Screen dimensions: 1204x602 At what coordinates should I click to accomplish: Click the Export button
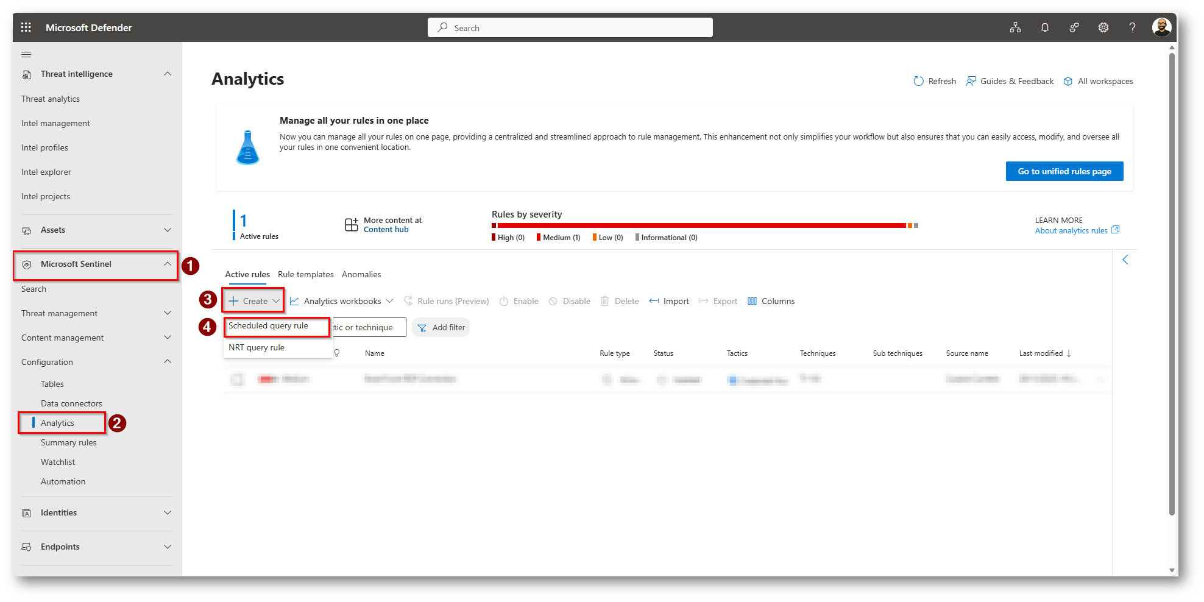(718, 301)
